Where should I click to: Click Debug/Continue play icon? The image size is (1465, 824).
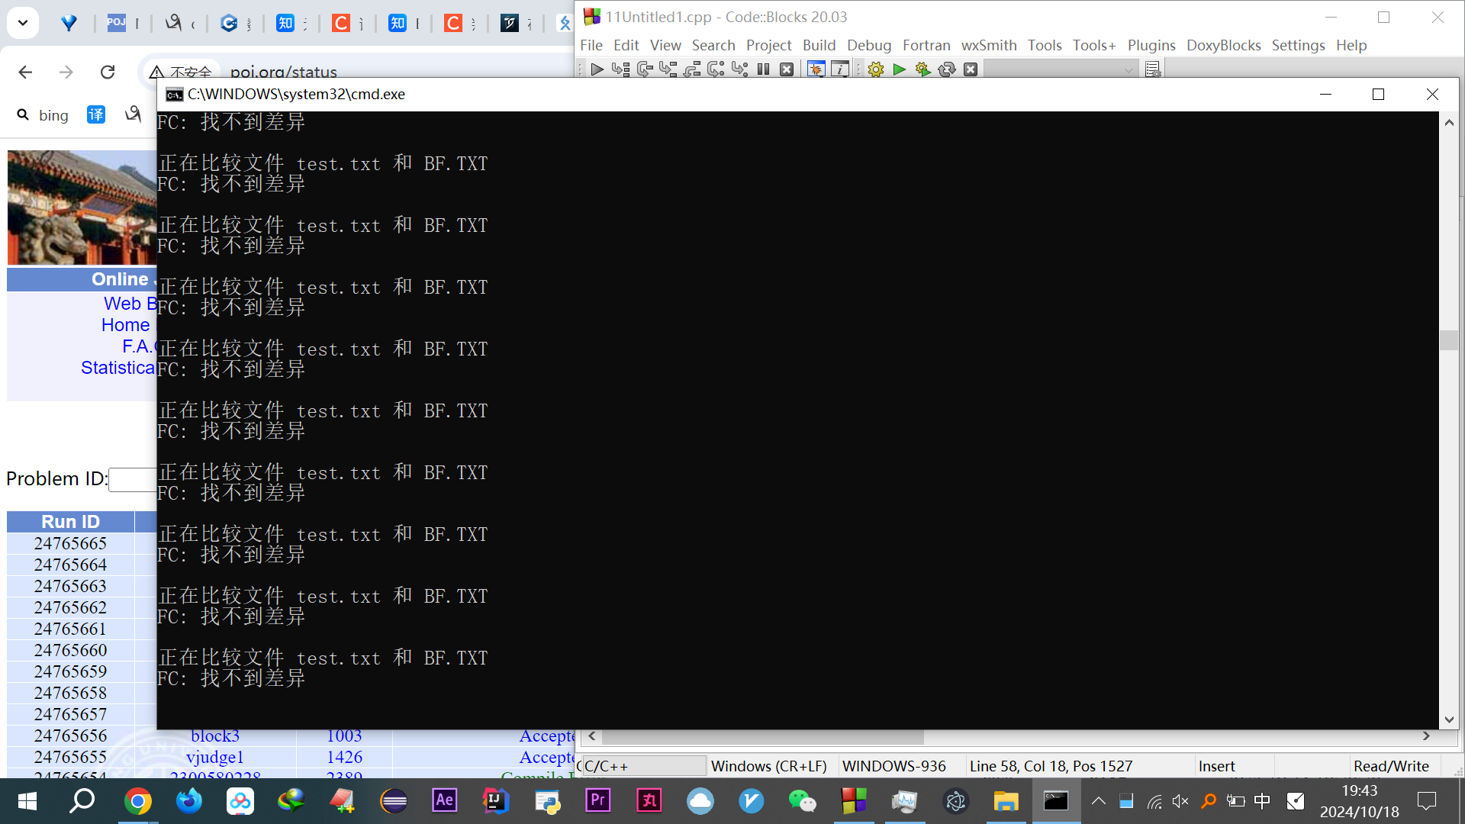point(597,69)
